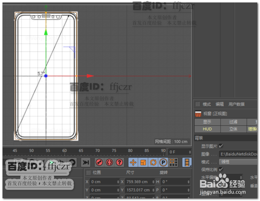Click the orange top handle on Y axis
The image size is (260, 201).
pyautogui.click(x=46, y=12)
